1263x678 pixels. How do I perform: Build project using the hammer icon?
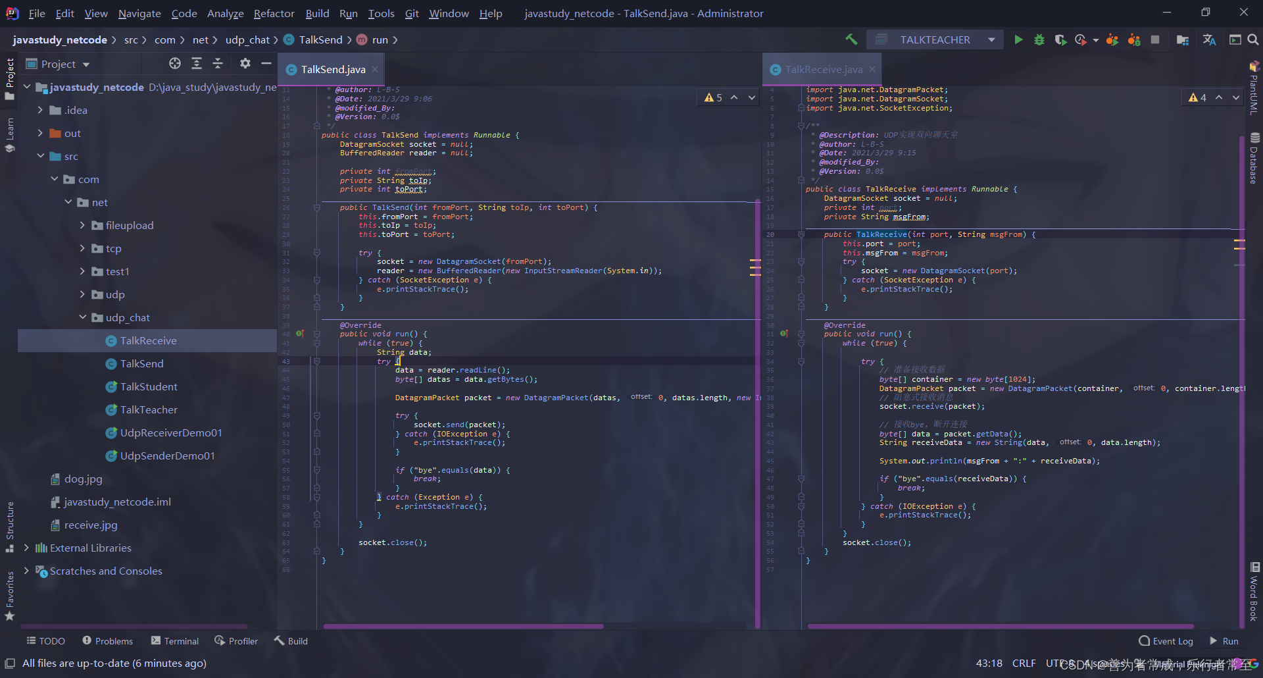(851, 40)
